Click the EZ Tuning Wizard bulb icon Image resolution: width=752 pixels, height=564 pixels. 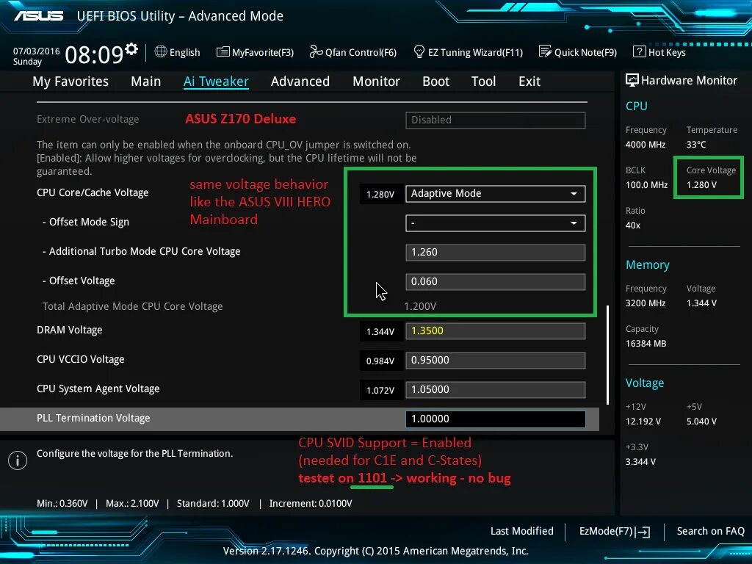tap(419, 51)
